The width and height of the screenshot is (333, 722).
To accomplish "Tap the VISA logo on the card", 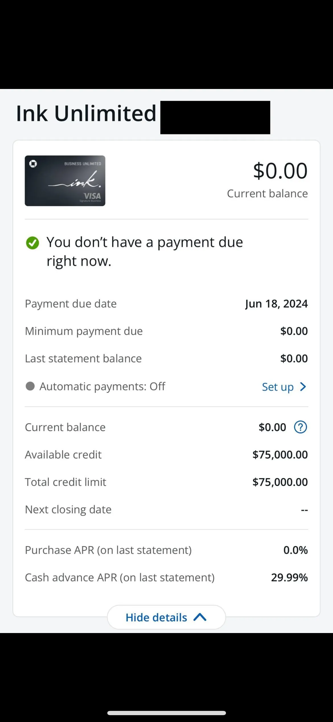I will tap(92, 196).
